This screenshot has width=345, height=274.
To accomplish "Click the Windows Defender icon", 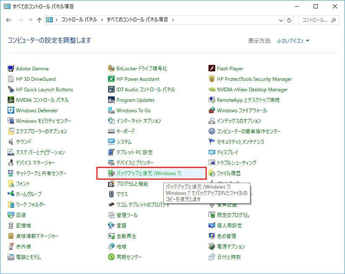I will [x=11, y=111].
